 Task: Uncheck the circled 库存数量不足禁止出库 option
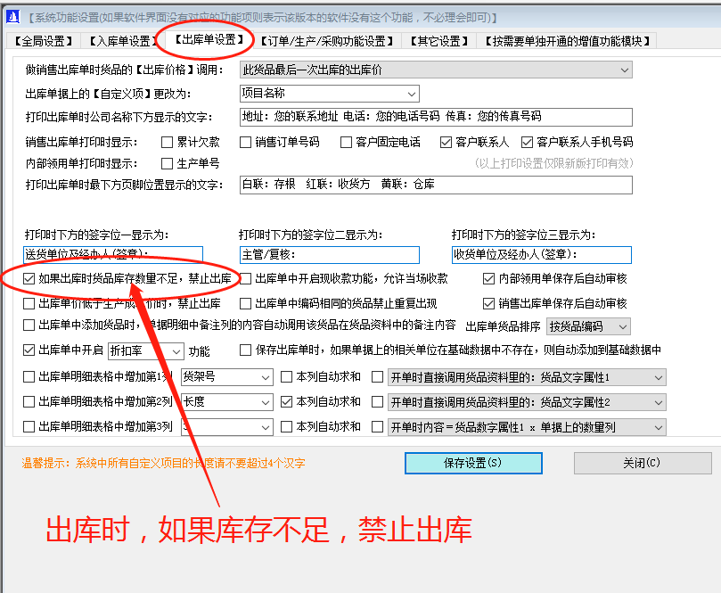(29, 279)
